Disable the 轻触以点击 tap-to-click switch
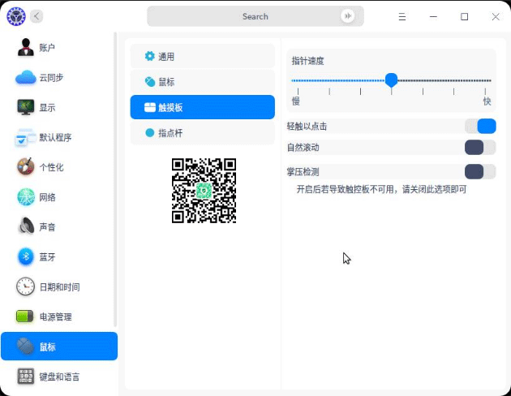This screenshot has height=396, width=511. tap(480, 126)
